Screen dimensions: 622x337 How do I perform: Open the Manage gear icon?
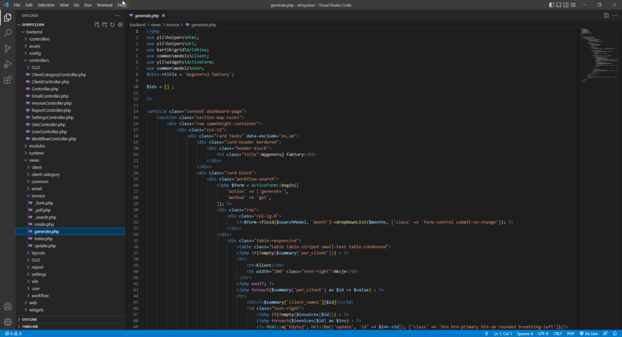coord(7,322)
